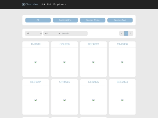The width and height of the screenshot is (158, 118).
Task: Click the BEE0009 broken image thumbnail
Action: click(93, 62)
